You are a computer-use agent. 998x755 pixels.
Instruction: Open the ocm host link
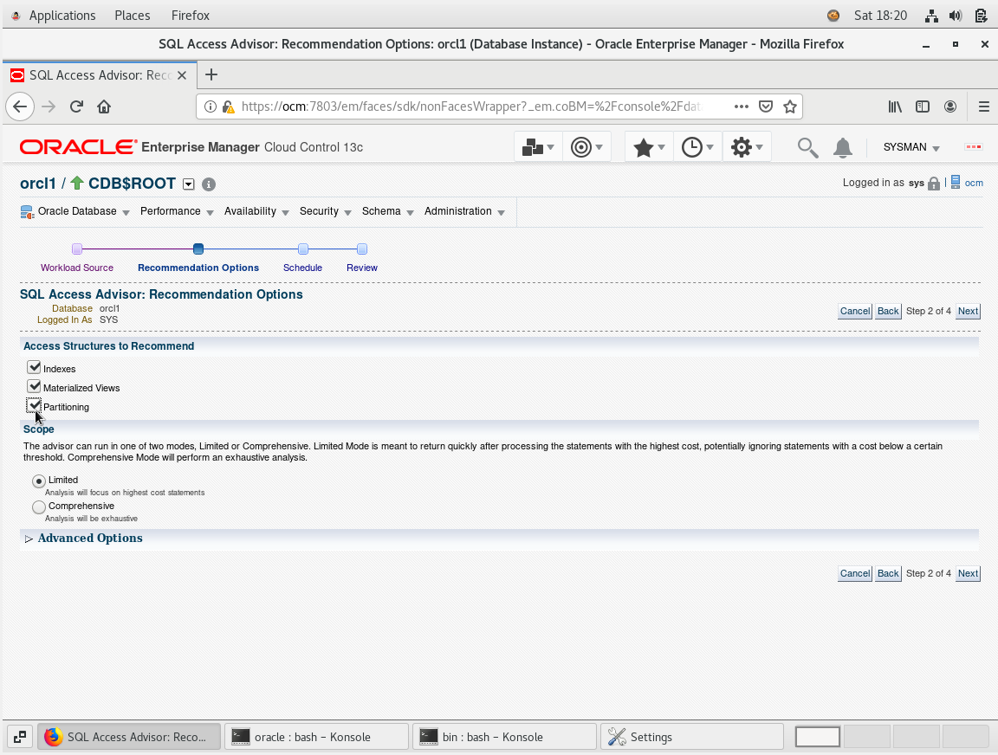tap(974, 184)
